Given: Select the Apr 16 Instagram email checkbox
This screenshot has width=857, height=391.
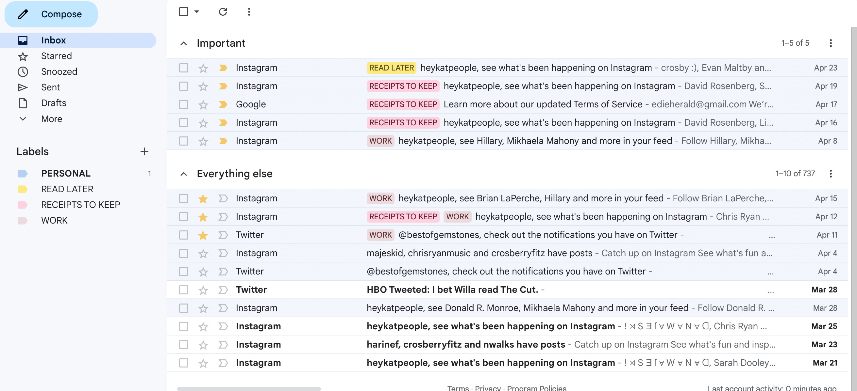Looking at the screenshot, I should [184, 123].
